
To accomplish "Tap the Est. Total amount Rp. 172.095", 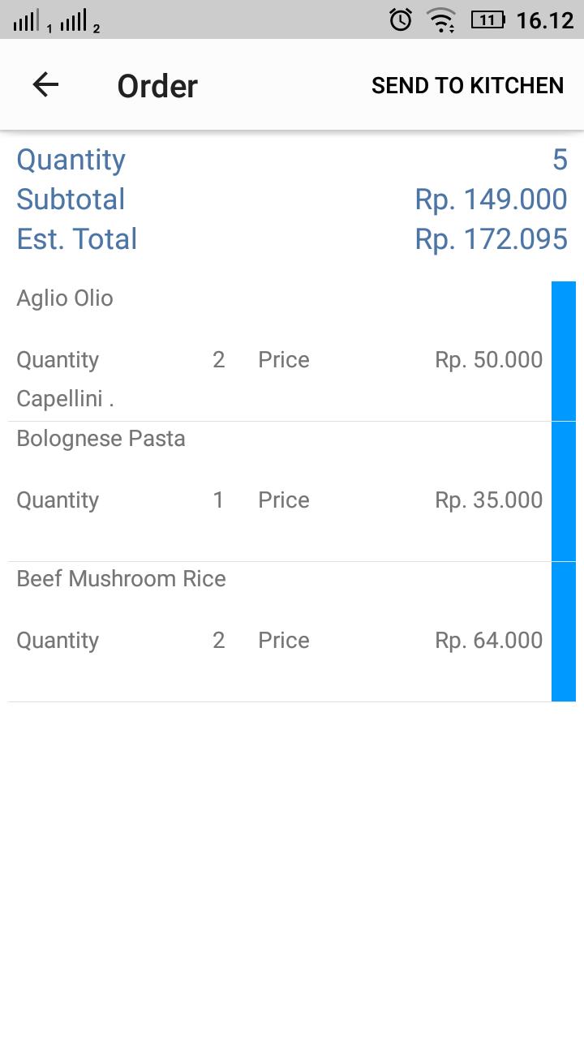I will [x=491, y=239].
